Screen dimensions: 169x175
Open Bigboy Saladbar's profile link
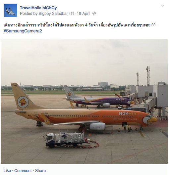click(x=53, y=14)
